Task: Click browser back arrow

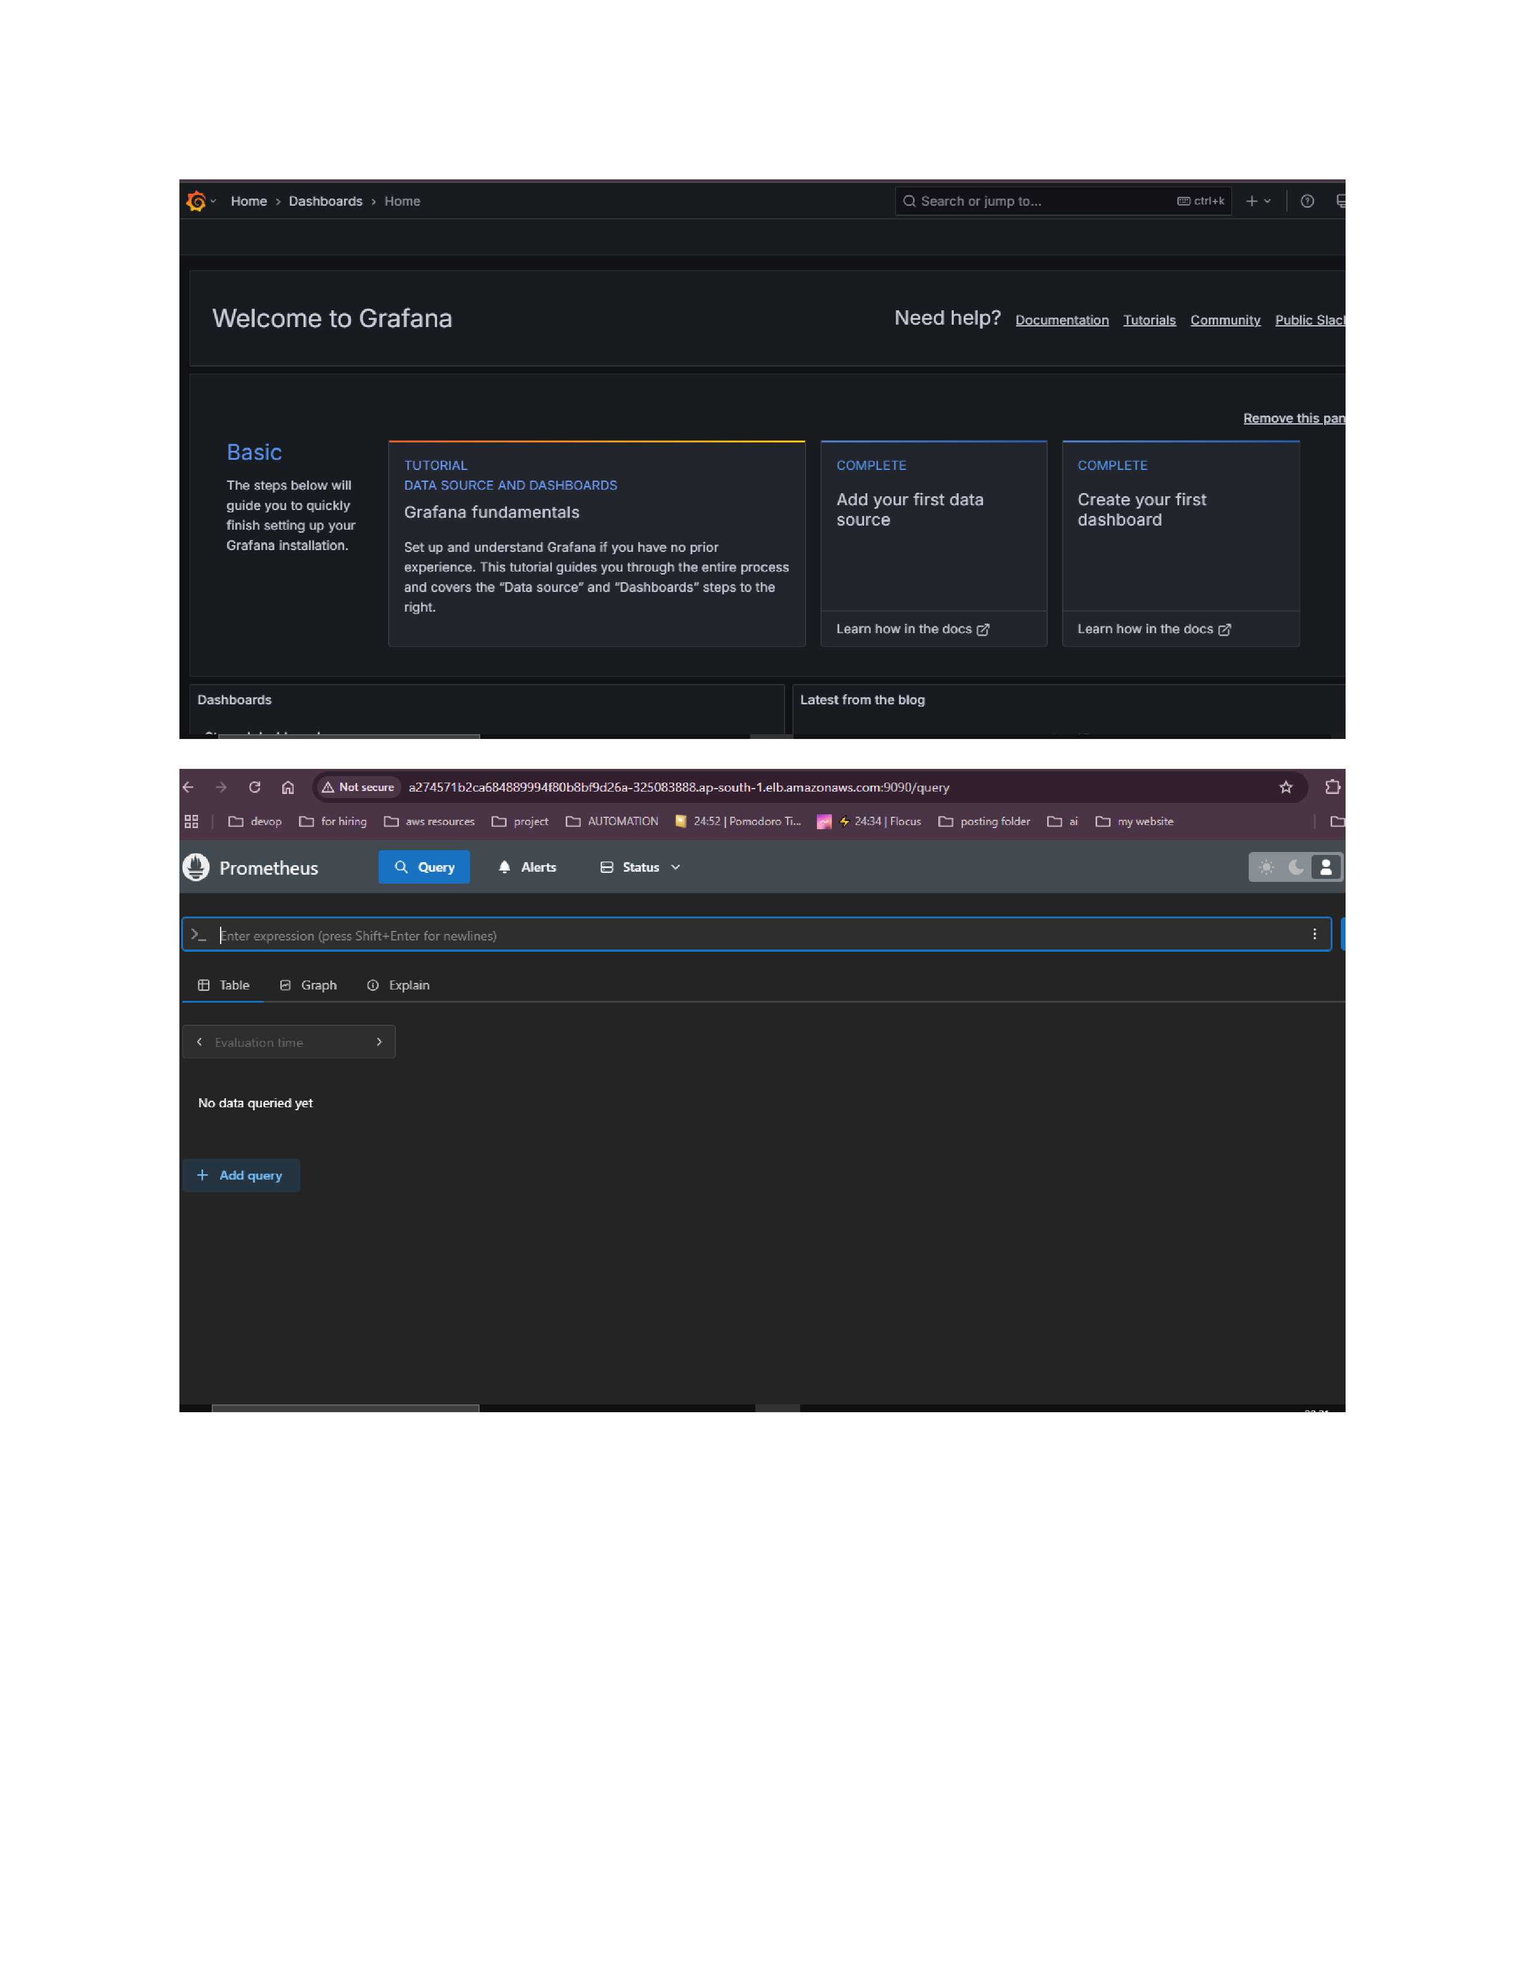Action: pos(188,787)
